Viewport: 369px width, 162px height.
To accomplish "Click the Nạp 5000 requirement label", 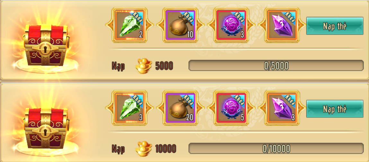I will [x=142, y=66].
